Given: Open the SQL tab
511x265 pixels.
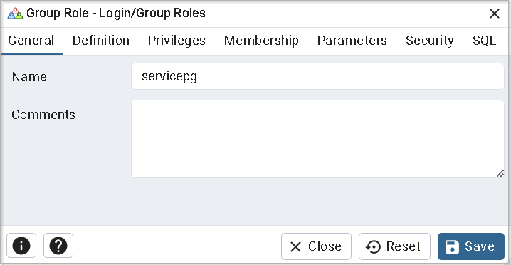Looking at the screenshot, I should (x=484, y=41).
